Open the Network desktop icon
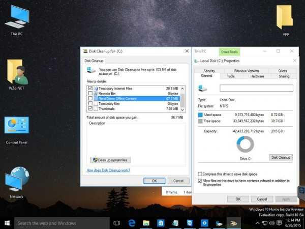305x229 pixels. pos(17,183)
